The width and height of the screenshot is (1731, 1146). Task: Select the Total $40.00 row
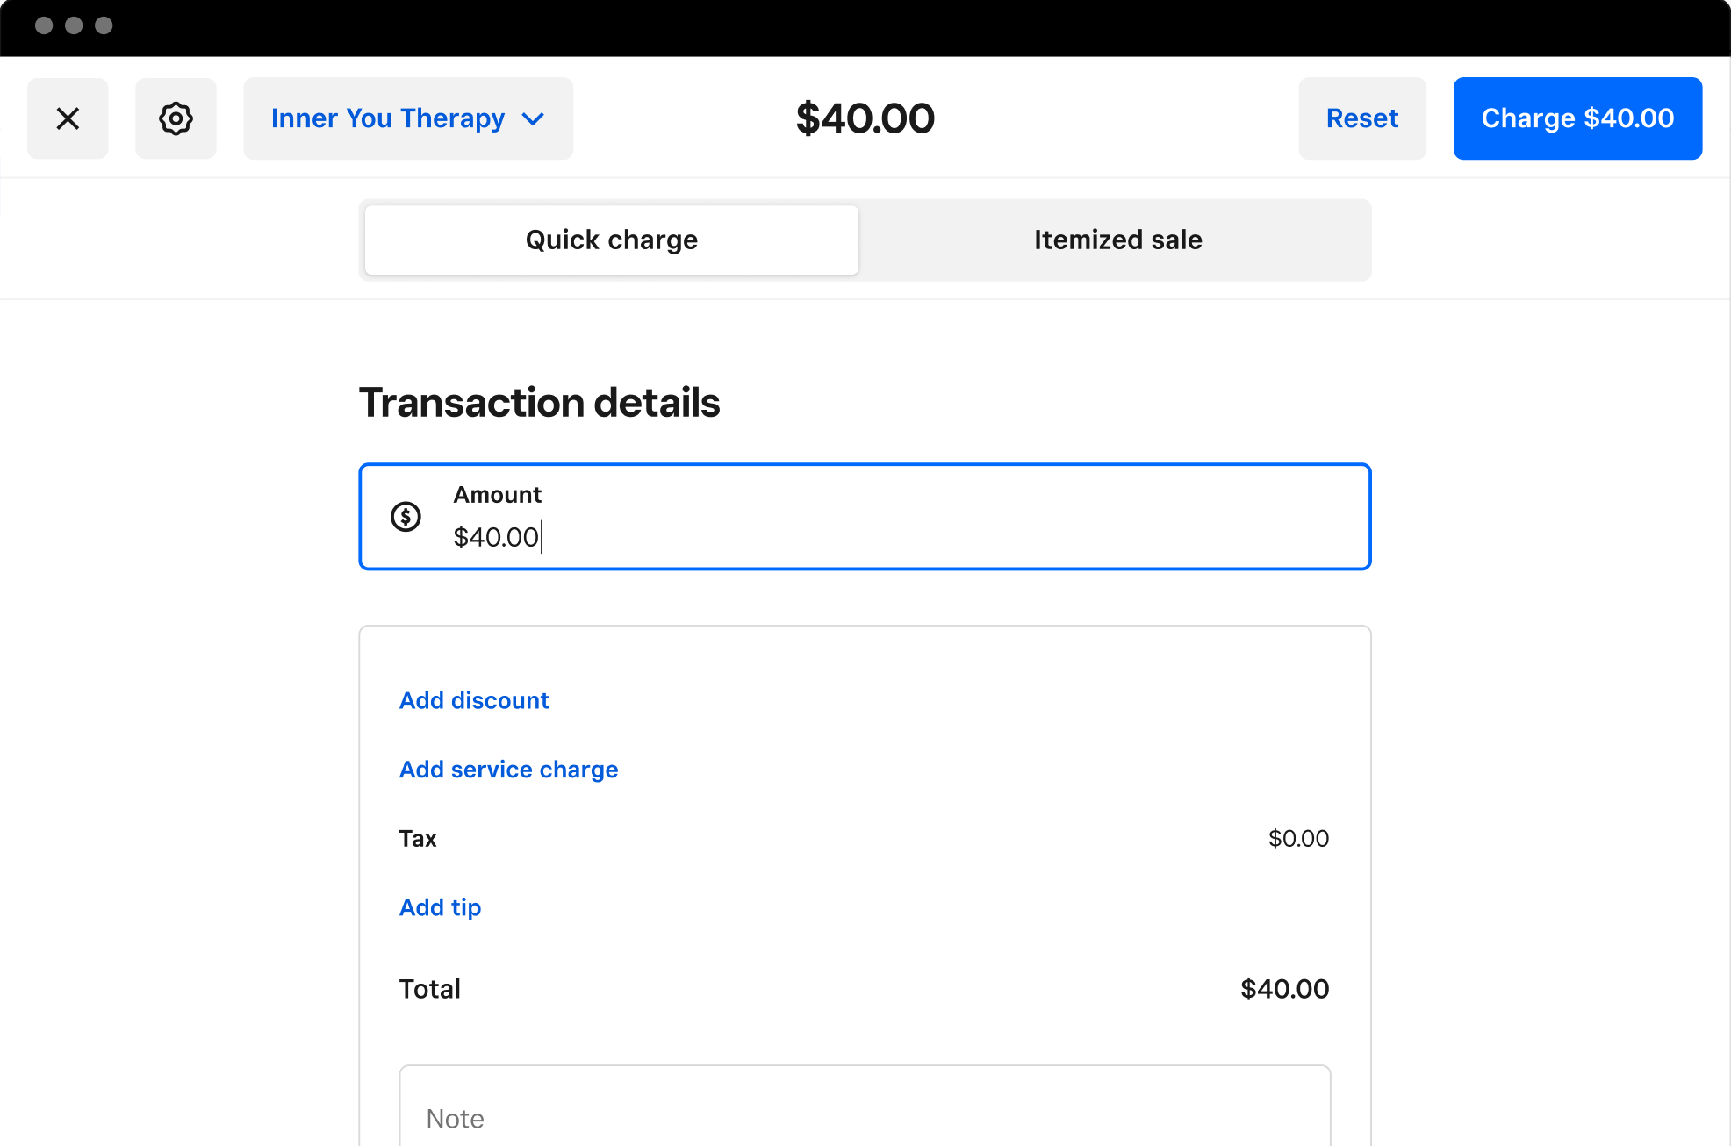pyautogui.click(x=865, y=989)
